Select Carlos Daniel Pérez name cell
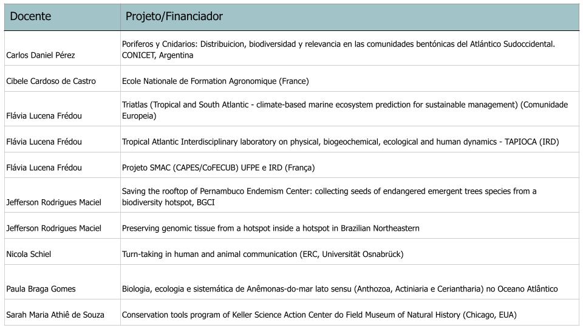583x328 pixels. 40,55
